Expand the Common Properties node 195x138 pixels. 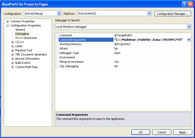(x=8, y=21)
